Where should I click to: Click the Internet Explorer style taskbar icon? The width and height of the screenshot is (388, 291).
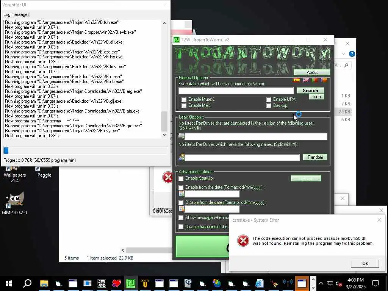(x=259, y=283)
